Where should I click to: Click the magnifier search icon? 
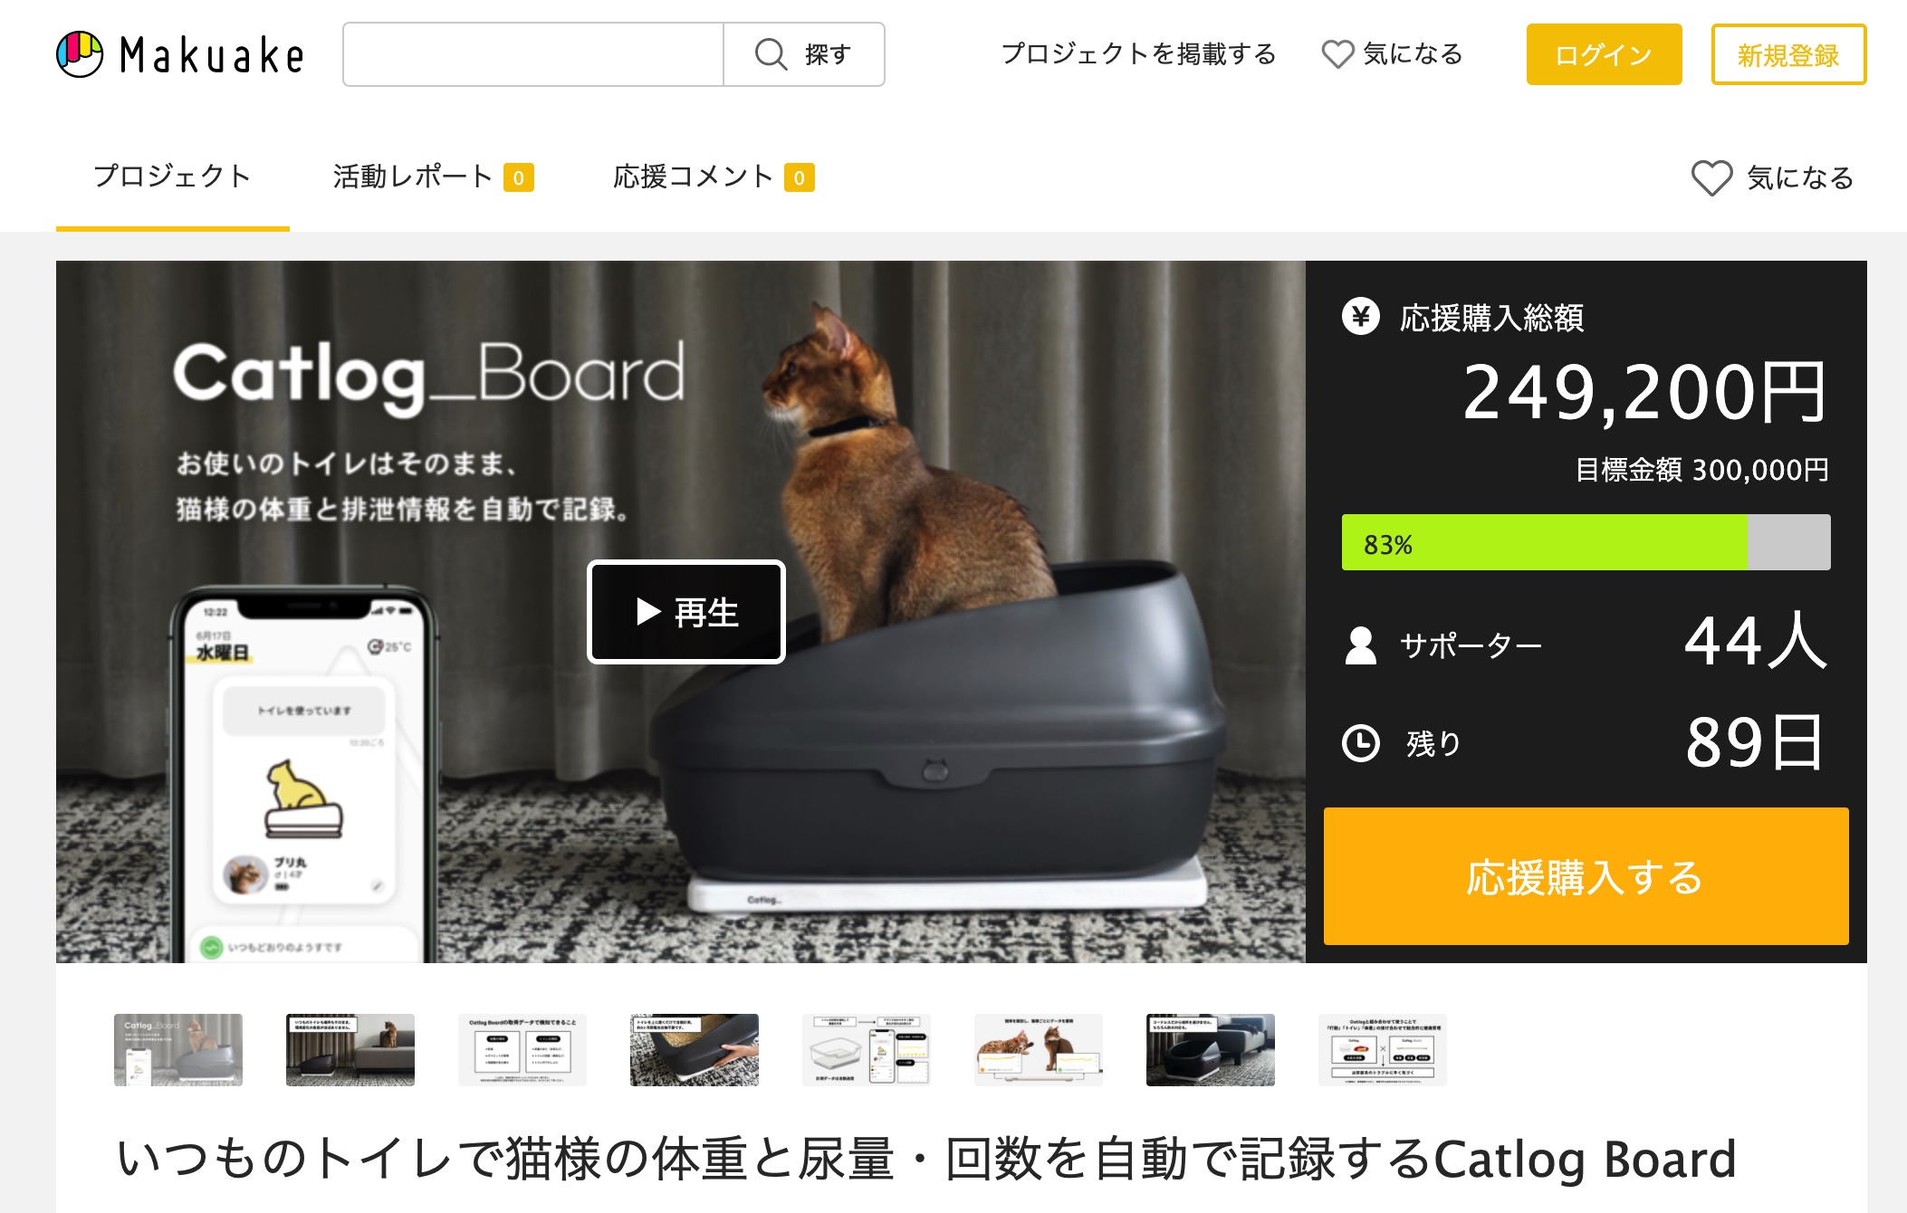[771, 54]
